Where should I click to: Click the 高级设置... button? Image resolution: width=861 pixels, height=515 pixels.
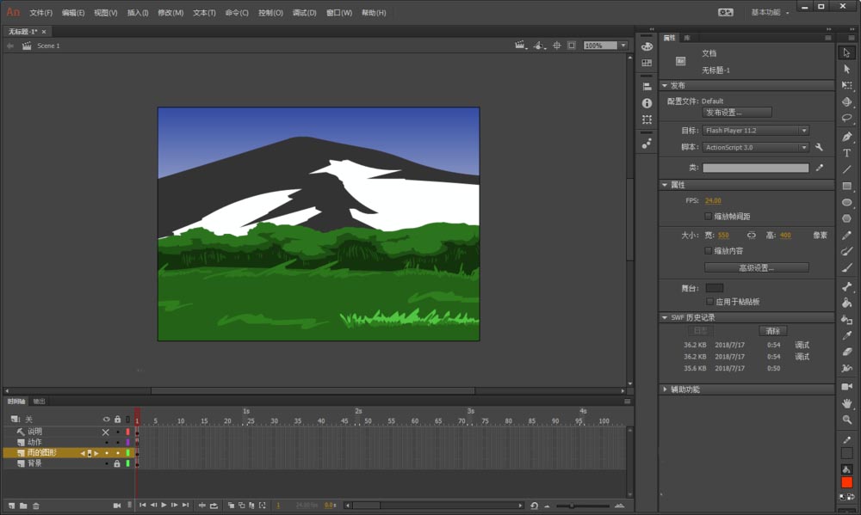(x=756, y=267)
